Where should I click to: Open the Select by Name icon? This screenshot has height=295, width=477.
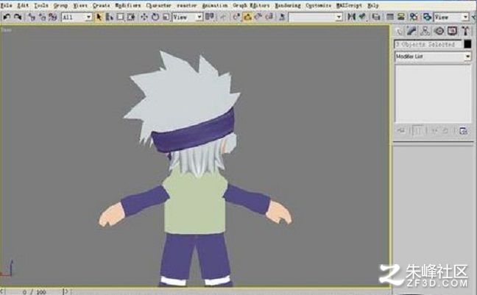point(110,17)
